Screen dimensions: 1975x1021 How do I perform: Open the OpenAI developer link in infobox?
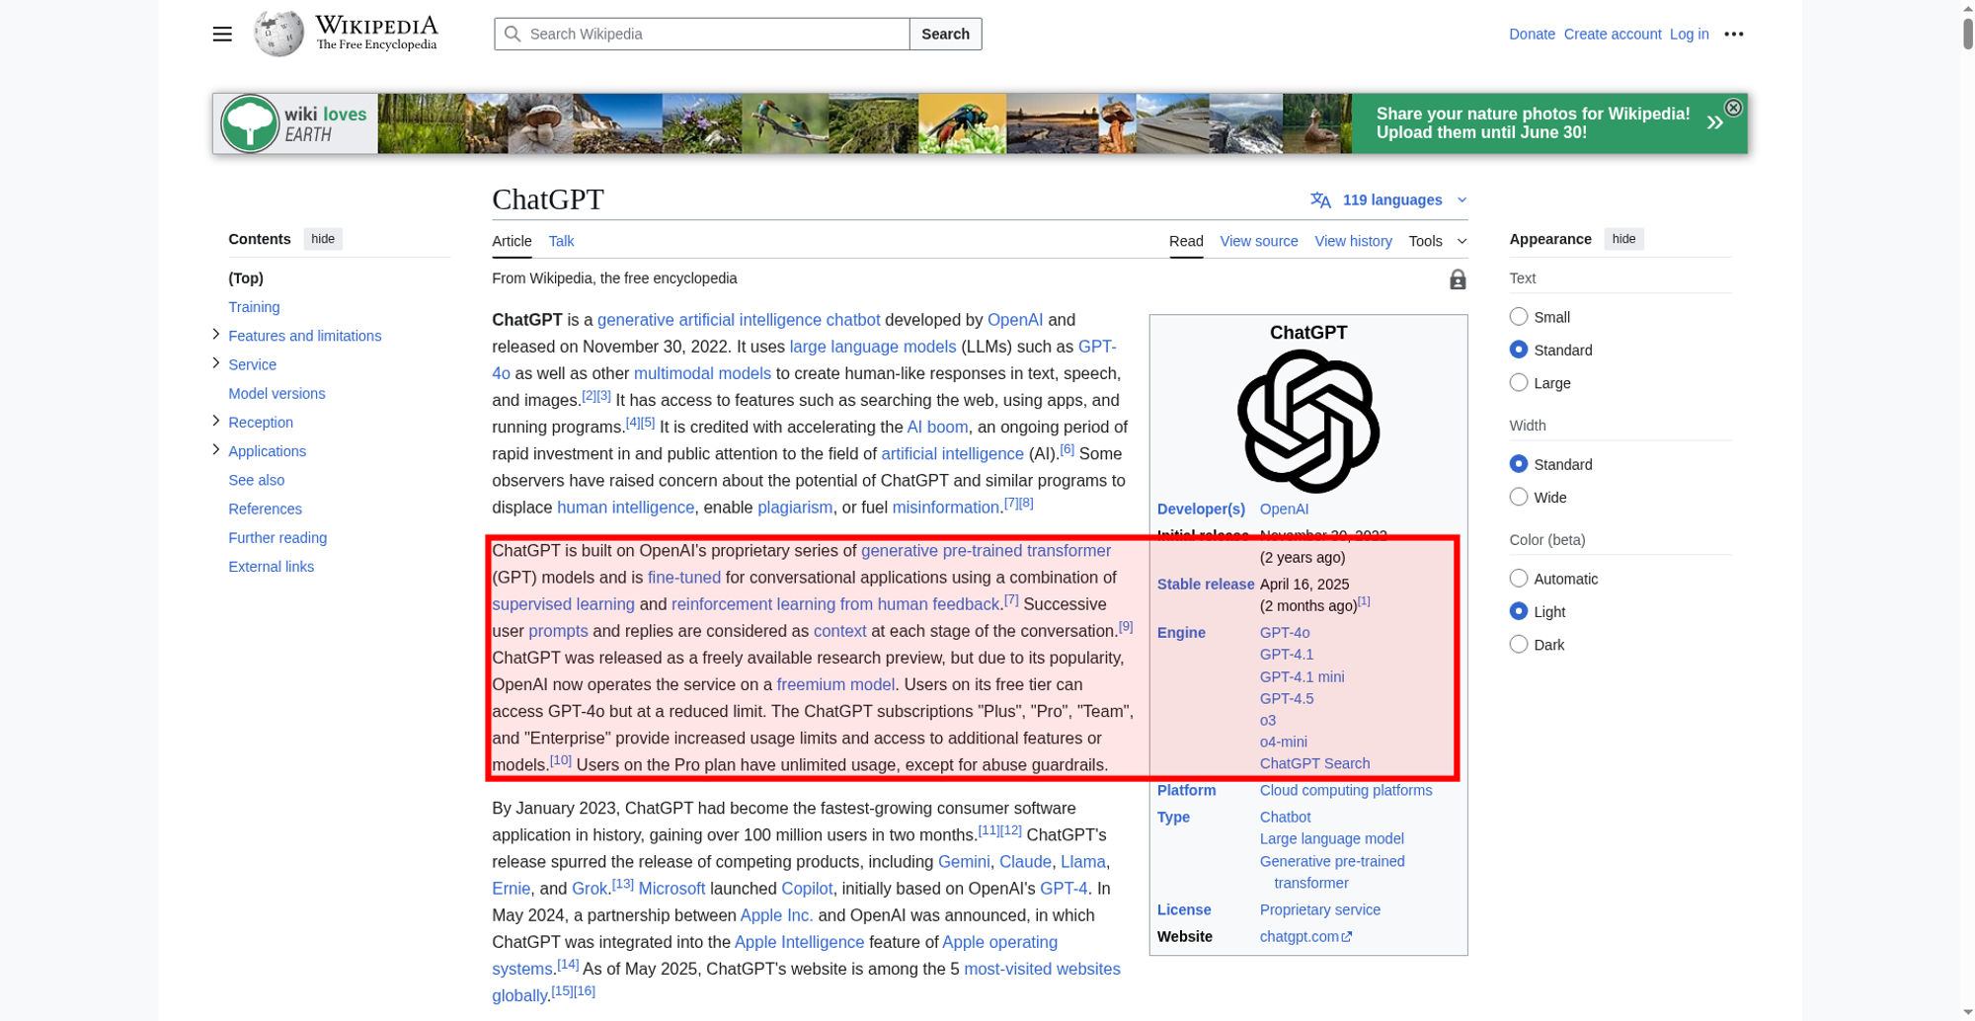(x=1284, y=509)
